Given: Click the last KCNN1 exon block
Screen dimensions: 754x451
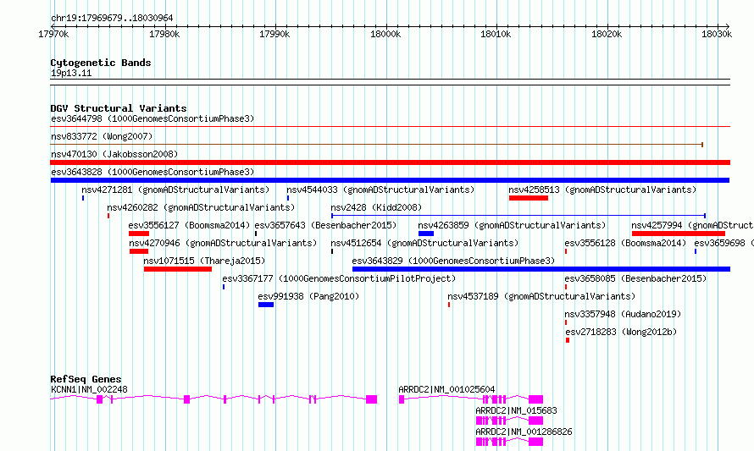Looking at the screenshot, I should click(371, 399).
